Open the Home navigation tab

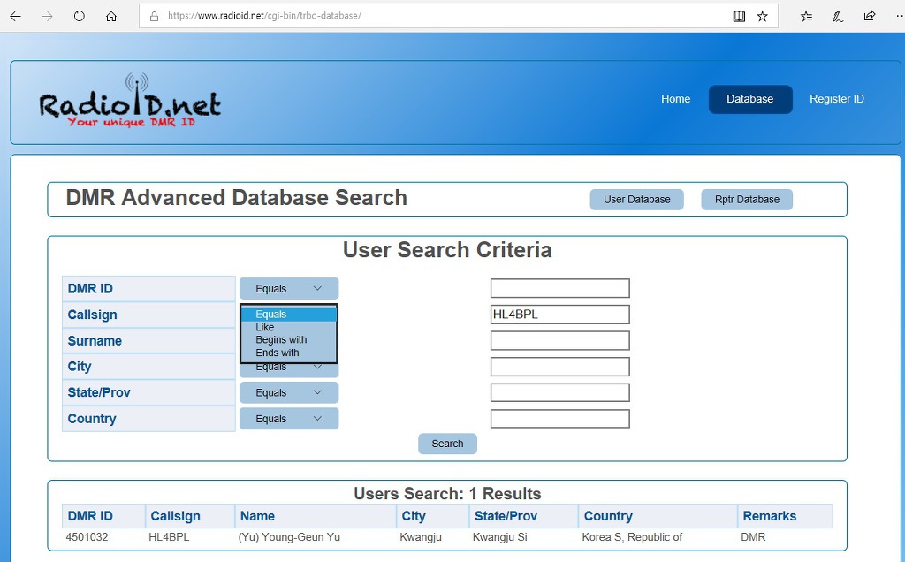point(675,99)
